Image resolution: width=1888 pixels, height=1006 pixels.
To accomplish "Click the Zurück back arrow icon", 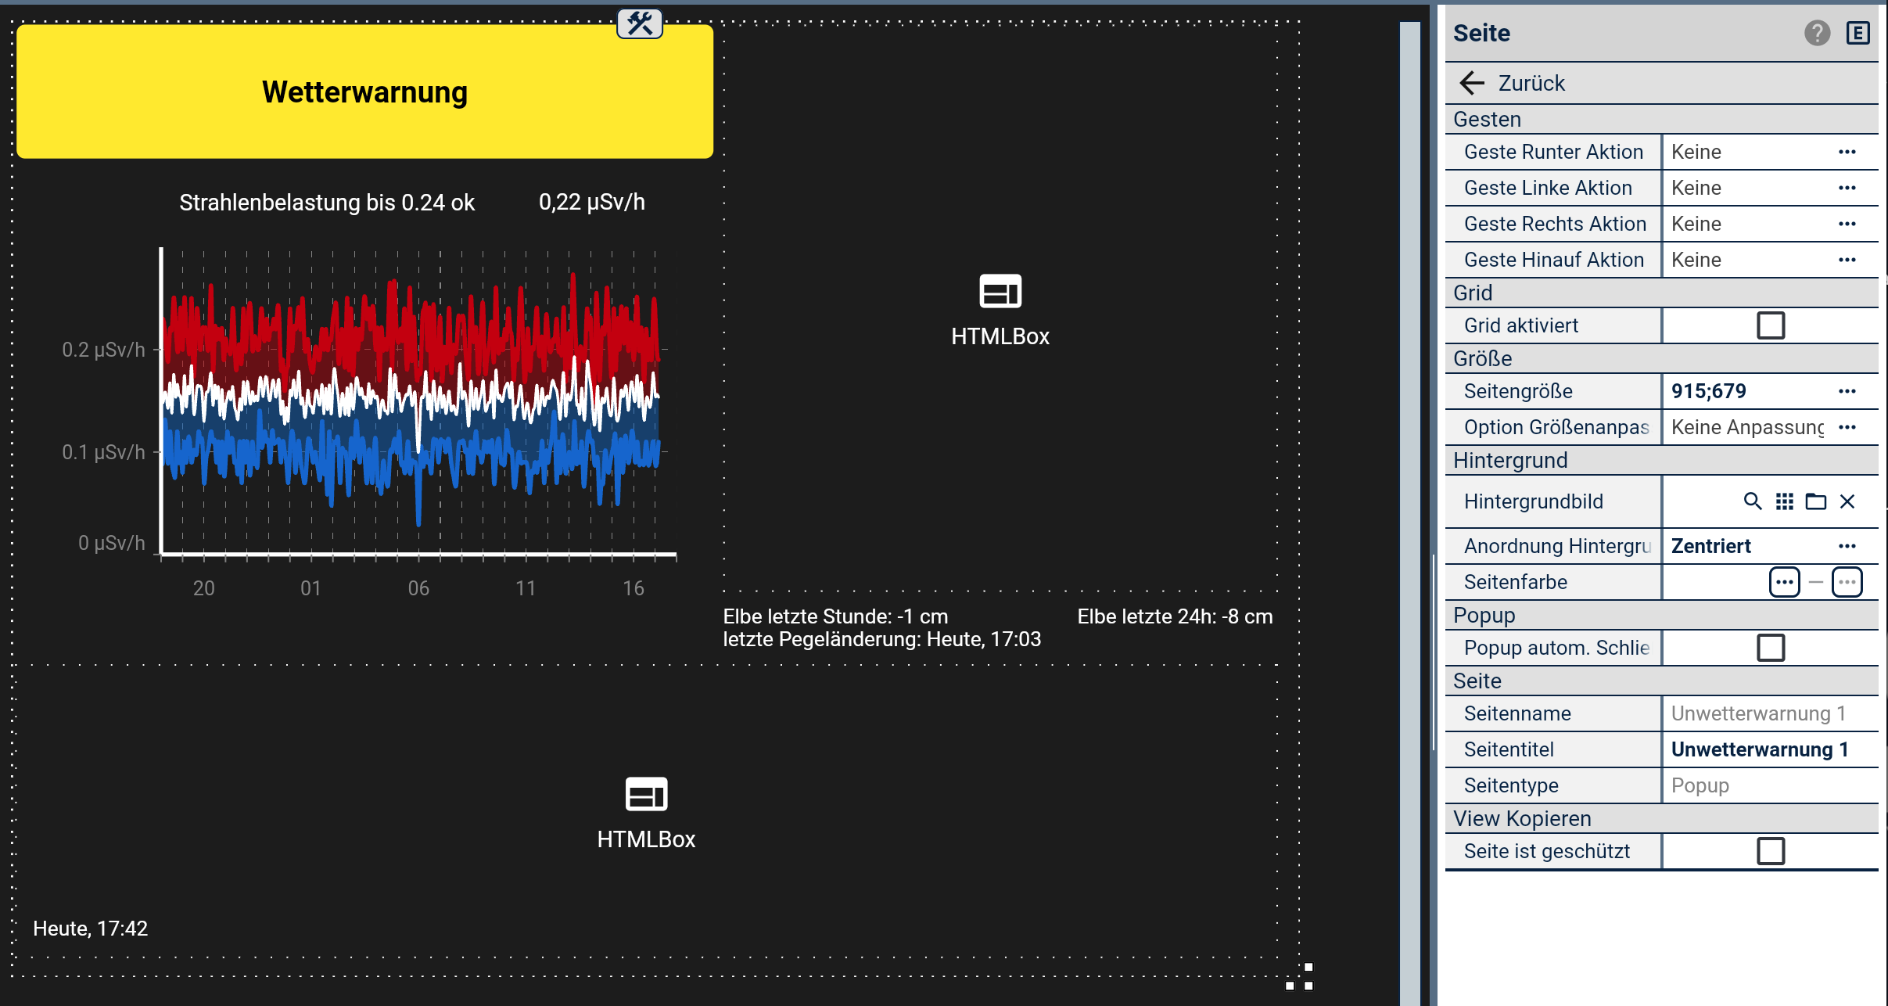I will tap(1472, 83).
